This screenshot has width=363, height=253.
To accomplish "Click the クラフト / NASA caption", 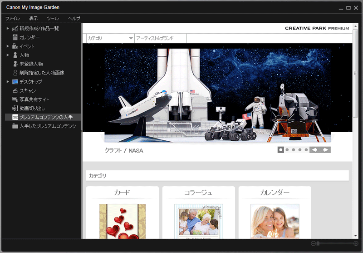I will [124, 151].
